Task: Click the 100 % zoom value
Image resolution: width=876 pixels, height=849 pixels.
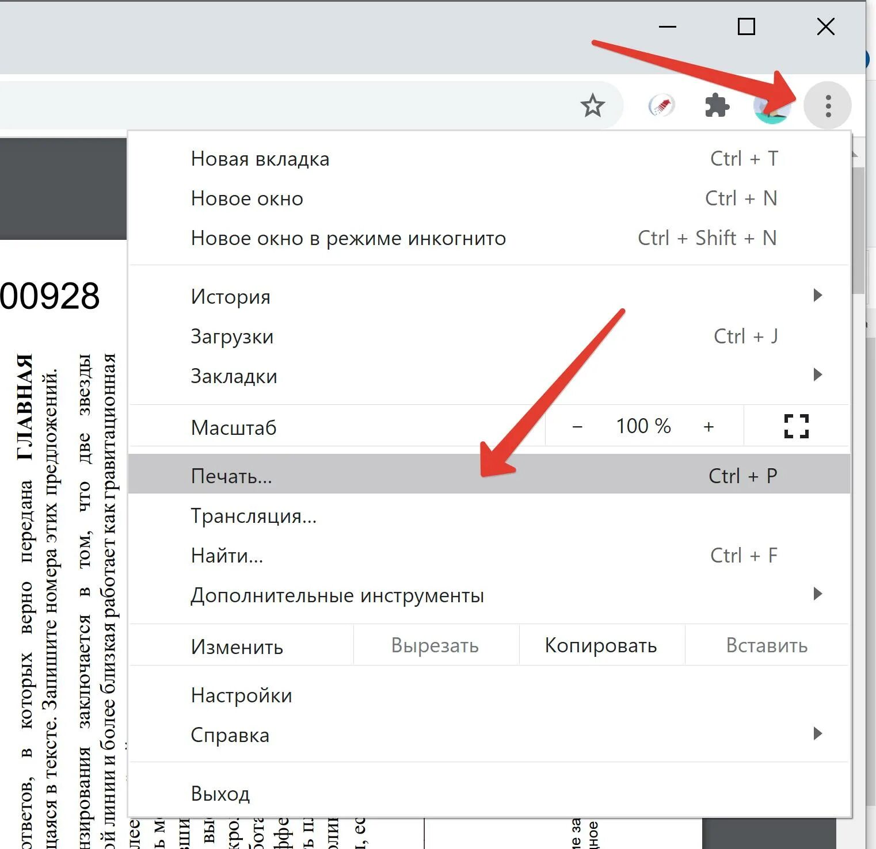Action: [x=643, y=426]
